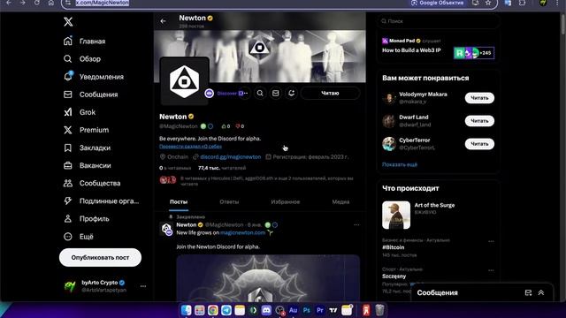
Task: Follow CyberTerror with Читать
Action: click(479, 144)
